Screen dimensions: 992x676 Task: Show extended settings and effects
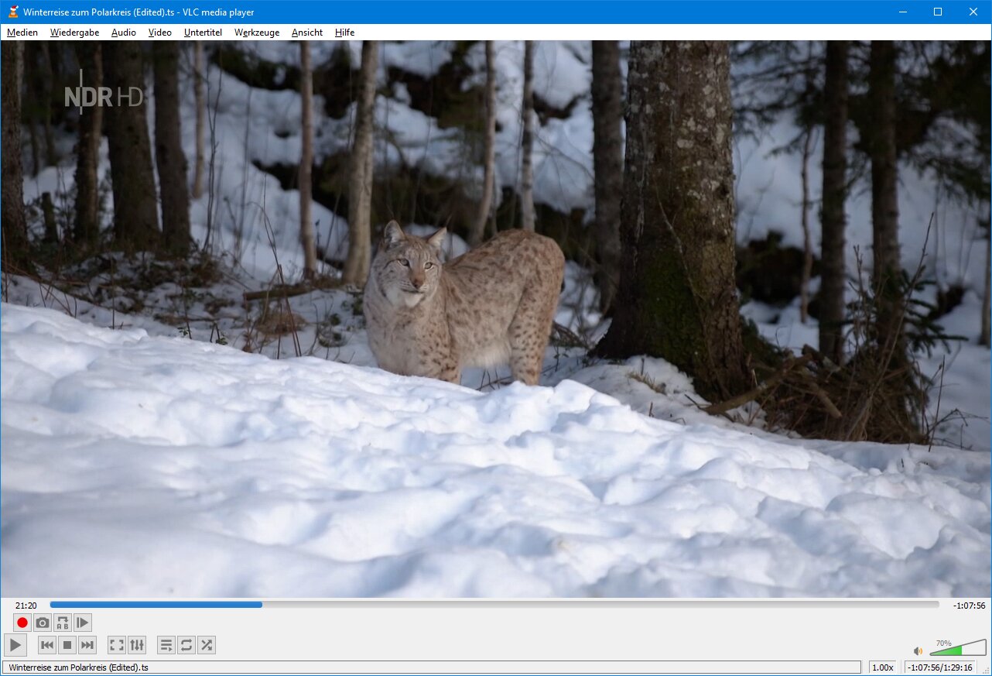pyautogui.click(x=137, y=645)
